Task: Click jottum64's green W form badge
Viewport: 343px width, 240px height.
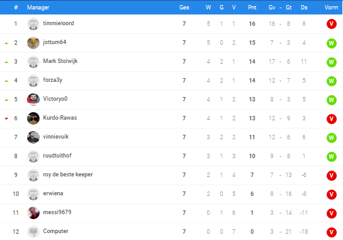Action: point(332,43)
